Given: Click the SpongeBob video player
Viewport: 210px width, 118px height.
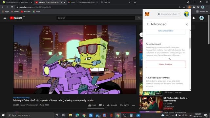Looking at the screenshot, I should pyautogui.click(x=75, y=59).
